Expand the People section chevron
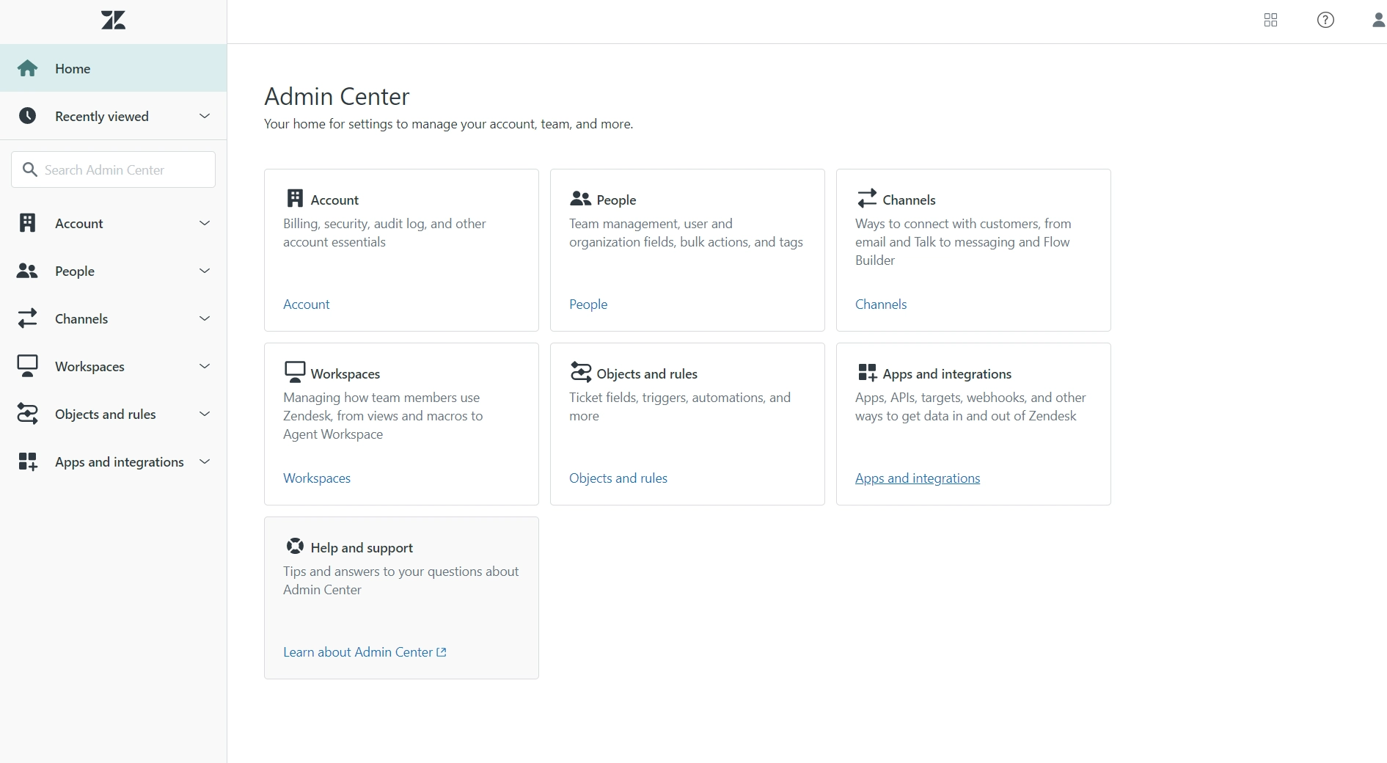1387x763 pixels. click(x=205, y=271)
